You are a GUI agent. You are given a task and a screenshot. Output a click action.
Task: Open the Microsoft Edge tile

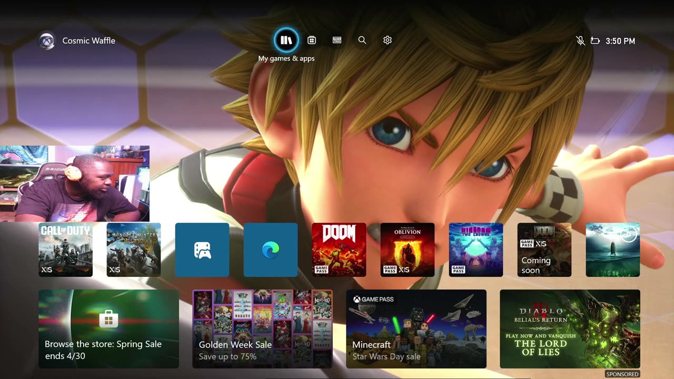(271, 250)
